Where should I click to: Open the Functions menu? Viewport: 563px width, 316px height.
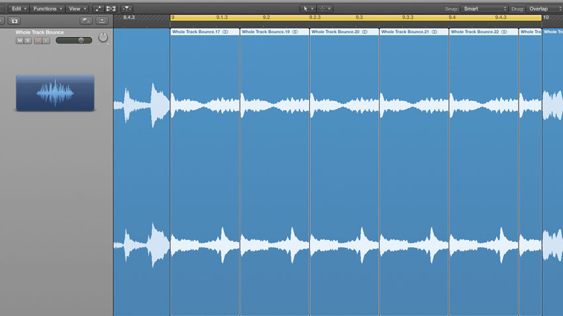(x=48, y=9)
